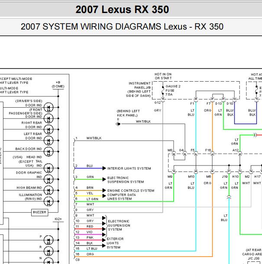The height and width of the screenshot is (264, 262).
Task: Click the LED symbol beside RIGHT REAR DOOR IND
Action: click(x=49, y=129)
